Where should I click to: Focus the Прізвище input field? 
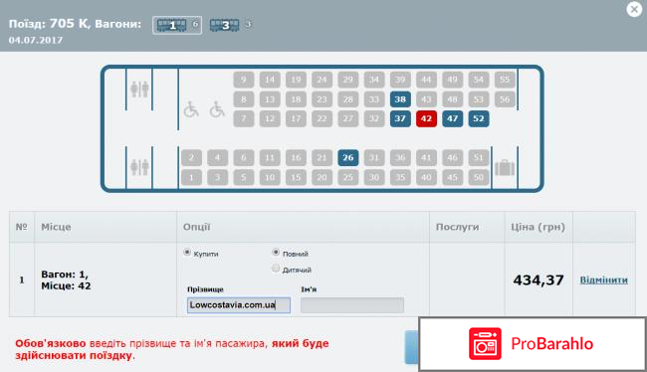click(239, 305)
